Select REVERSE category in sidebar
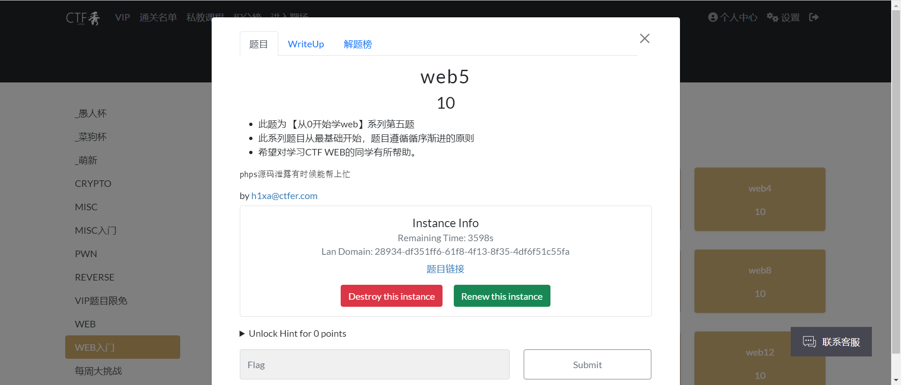Screen dimensions: 901x385 (x=94, y=277)
